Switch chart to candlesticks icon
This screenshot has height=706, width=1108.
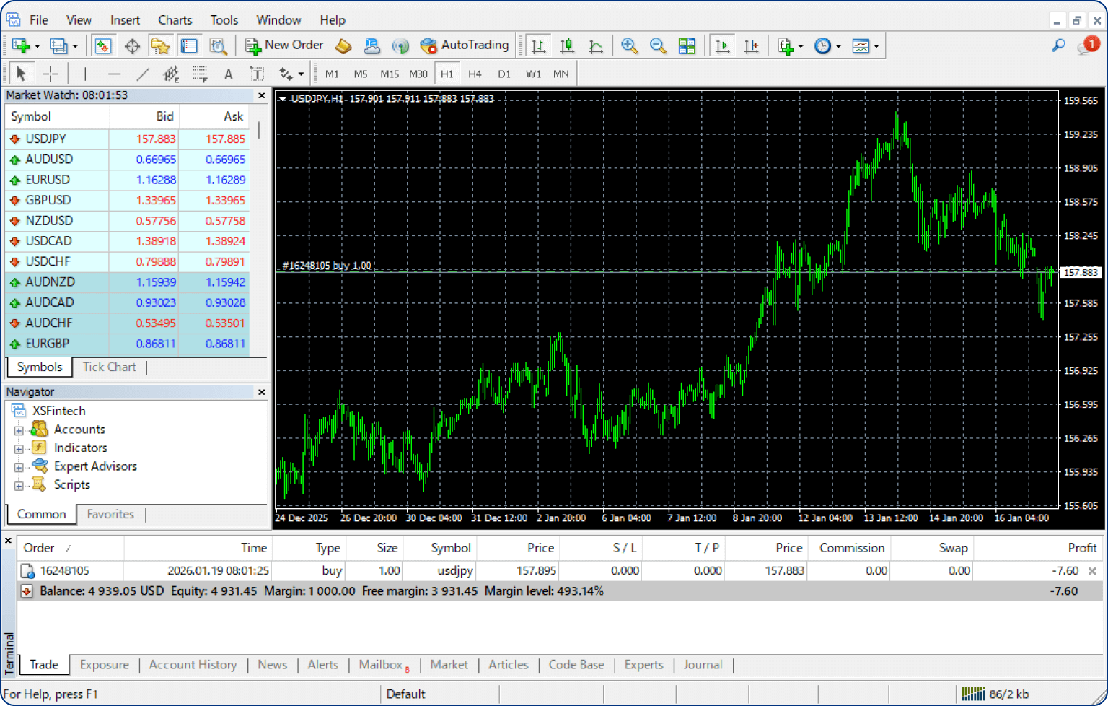click(x=567, y=45)
